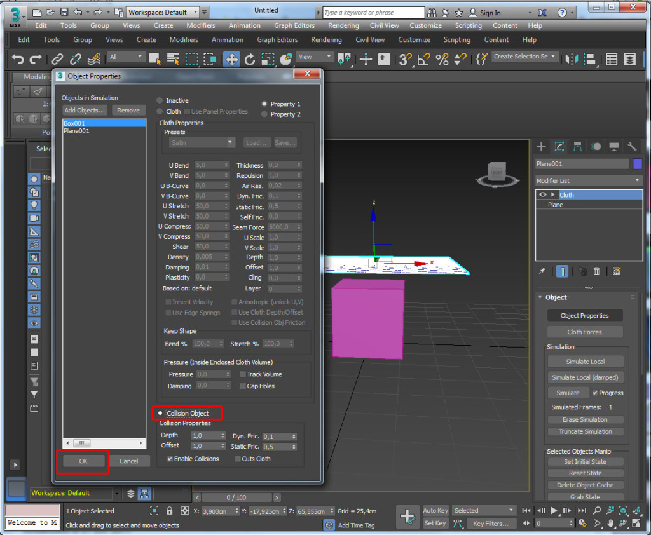
Task: Enable the Cuts Cloth checkbox
Action: coord(238,459)
